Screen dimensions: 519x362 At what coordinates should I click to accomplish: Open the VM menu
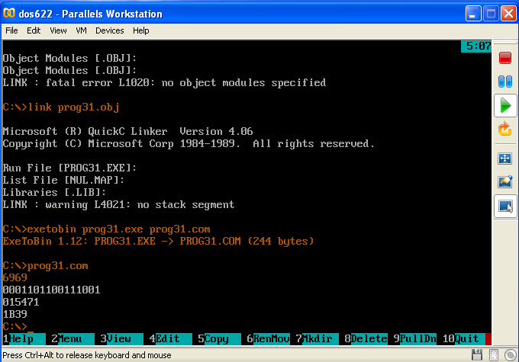(81, 30)
